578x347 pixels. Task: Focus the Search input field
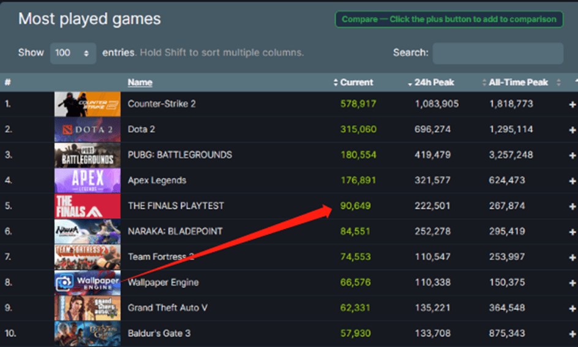[498, 53]
